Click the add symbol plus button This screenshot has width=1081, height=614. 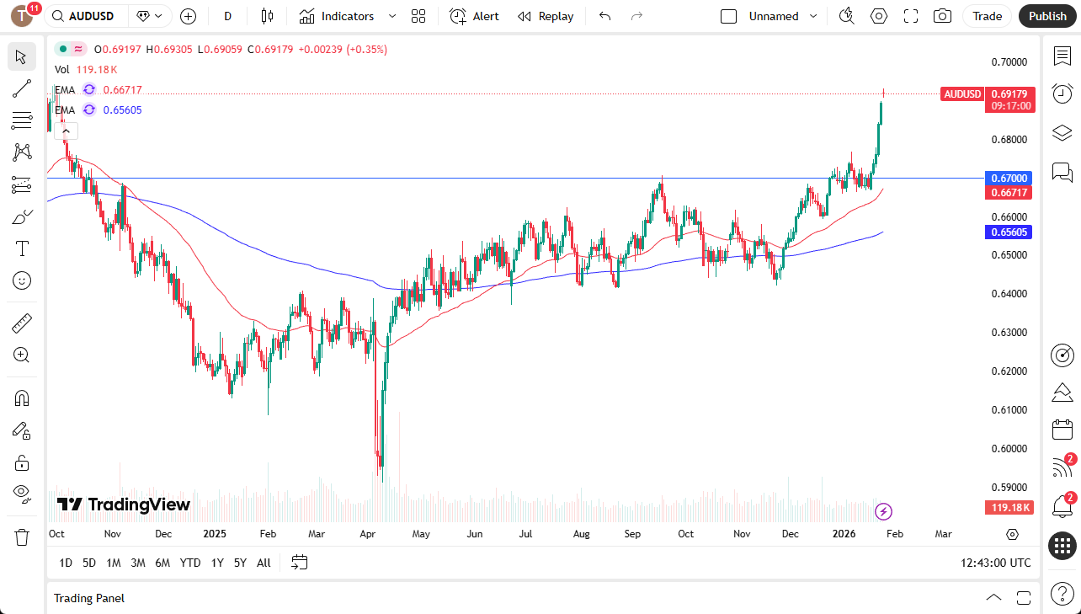point(188,16)
